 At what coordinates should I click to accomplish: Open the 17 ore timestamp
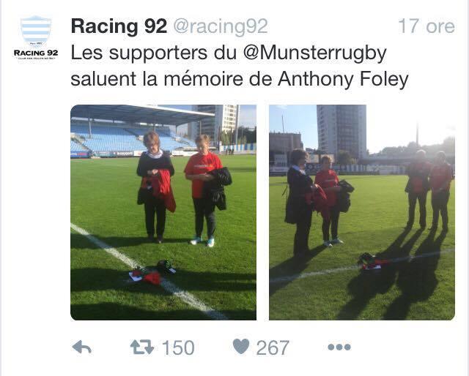pos(426,26)
